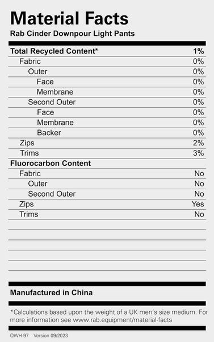Viewport: 214px width, 342px height.
Task: Select the Second Outer recycled content row
Action: pos(107,102)
